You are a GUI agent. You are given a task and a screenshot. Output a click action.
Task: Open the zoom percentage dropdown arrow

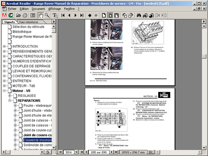coord(77,152)
